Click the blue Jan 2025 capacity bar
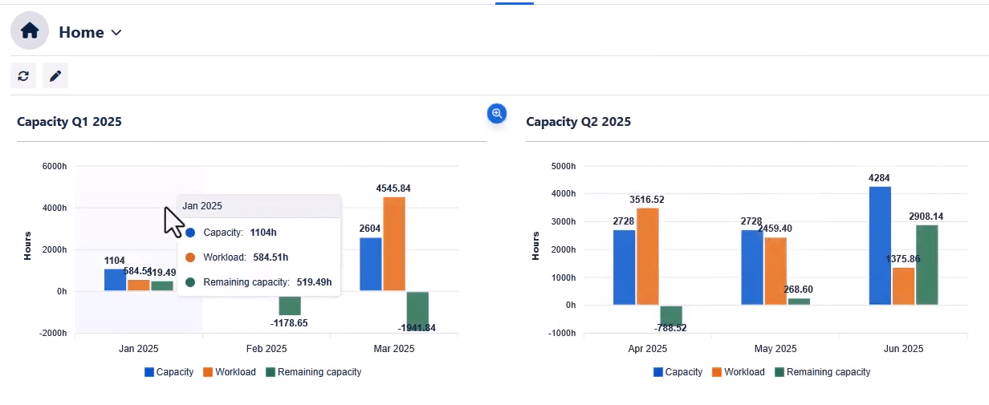This screenshot has height=405, width=989. 116,280
